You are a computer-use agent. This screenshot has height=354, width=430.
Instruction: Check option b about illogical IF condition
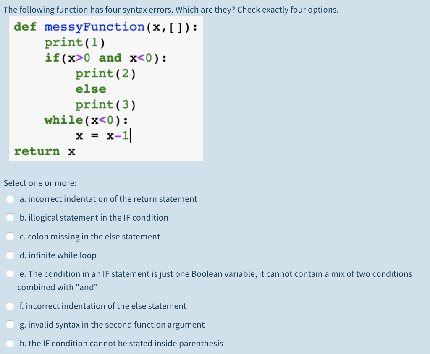pyautogui.click(x=10, y=217)
